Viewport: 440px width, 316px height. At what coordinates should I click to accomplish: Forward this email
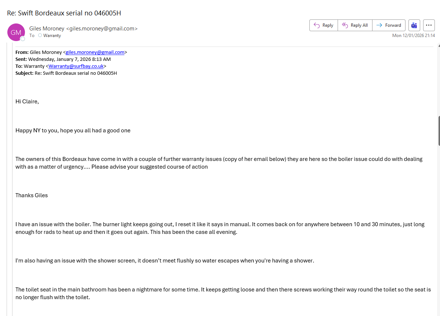click(389, 25)
